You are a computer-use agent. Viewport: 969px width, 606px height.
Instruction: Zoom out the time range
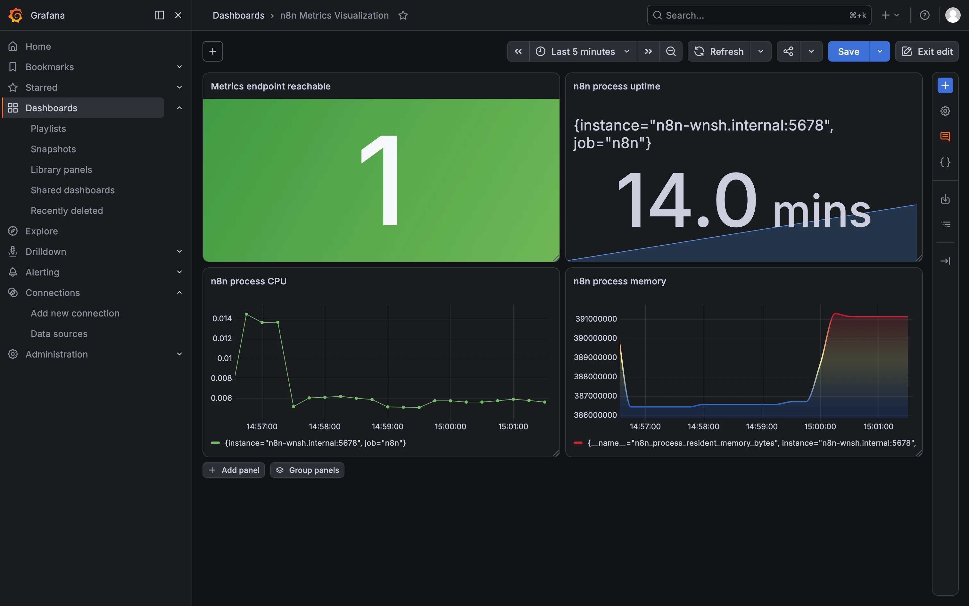tap(671, 51)
